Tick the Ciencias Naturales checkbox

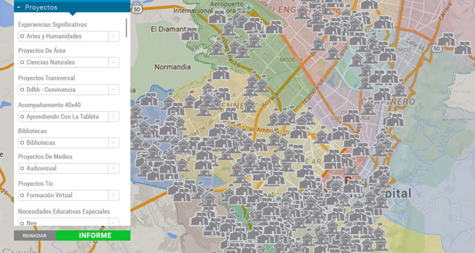(22, 62)
